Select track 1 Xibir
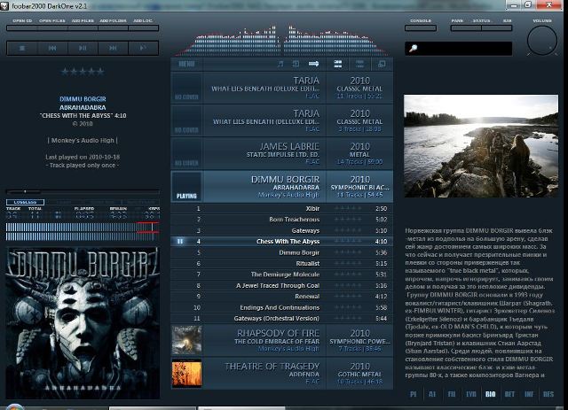Image resolution: width=568 pixels, height=410 pixels. click(282, 209)
